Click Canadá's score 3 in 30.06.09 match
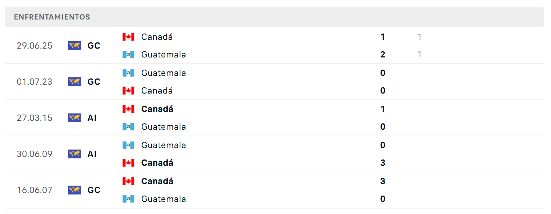Image resolution: width=551 pixels, height=214 pixels. [383, 163]
